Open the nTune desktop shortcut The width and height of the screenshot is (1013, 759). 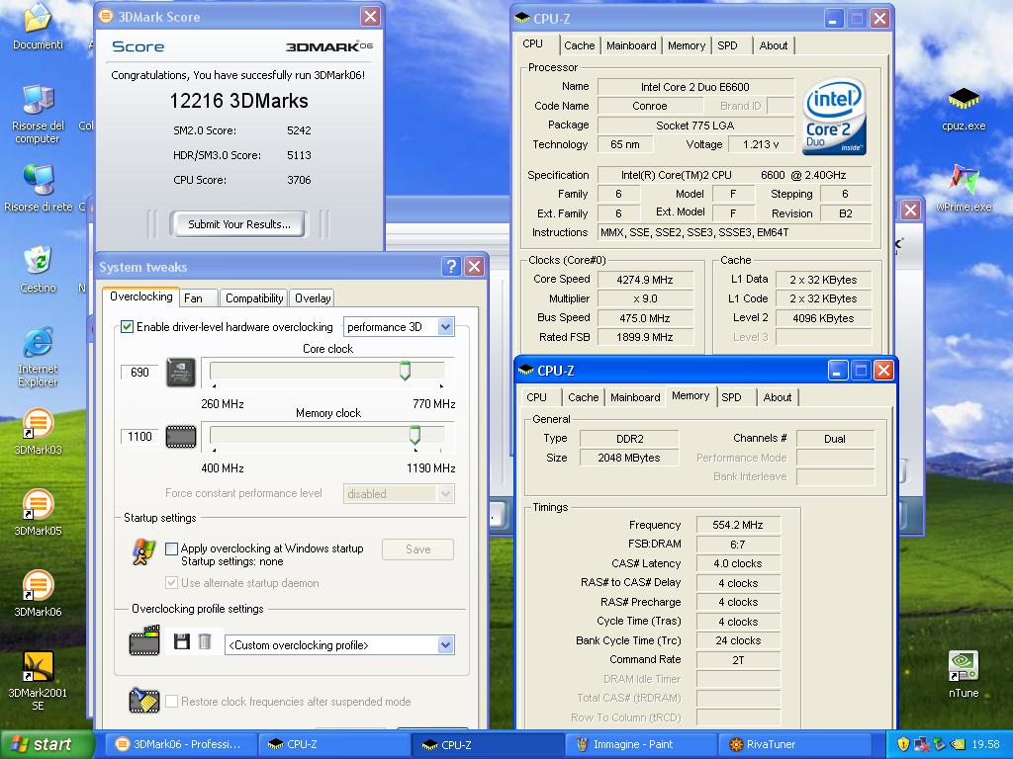(x=964, y=674)
